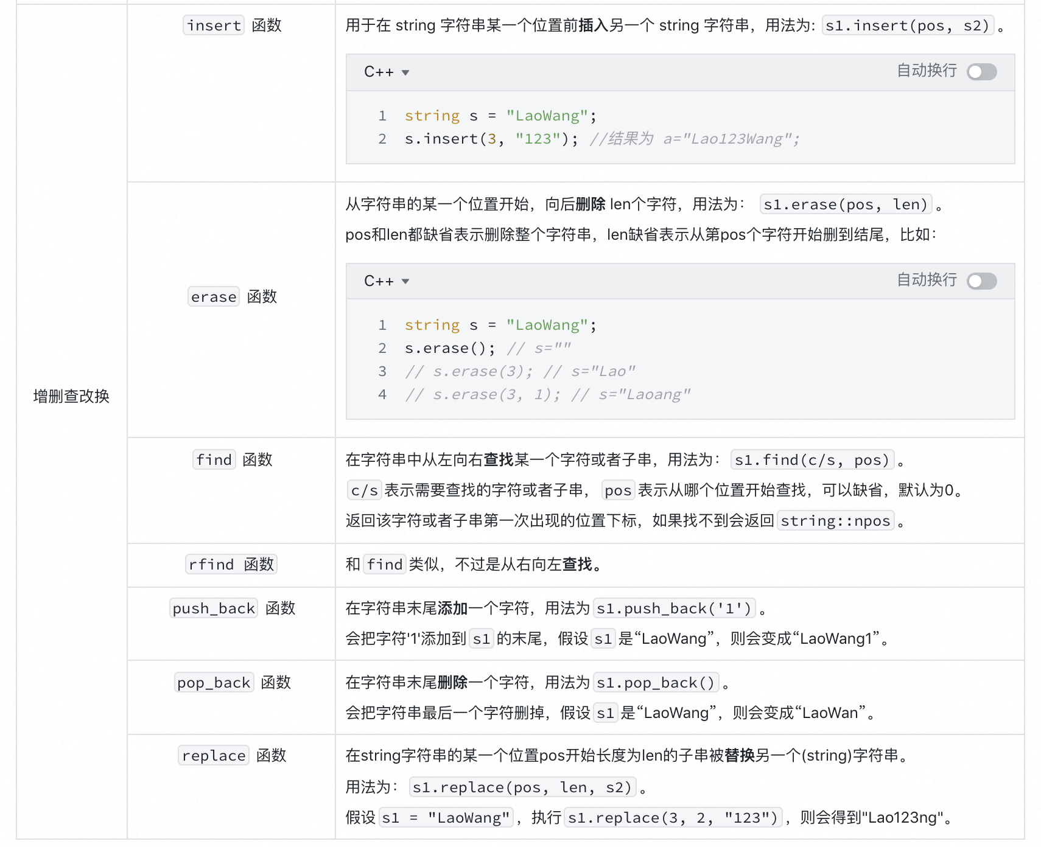This screenshot has height=847, width=1041.
Task: Click the s1.erase(pos, len) inline code
Action: point(846,204)
